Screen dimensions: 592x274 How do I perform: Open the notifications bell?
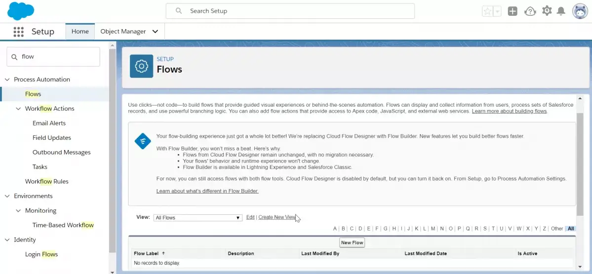(x=561, y=11)
